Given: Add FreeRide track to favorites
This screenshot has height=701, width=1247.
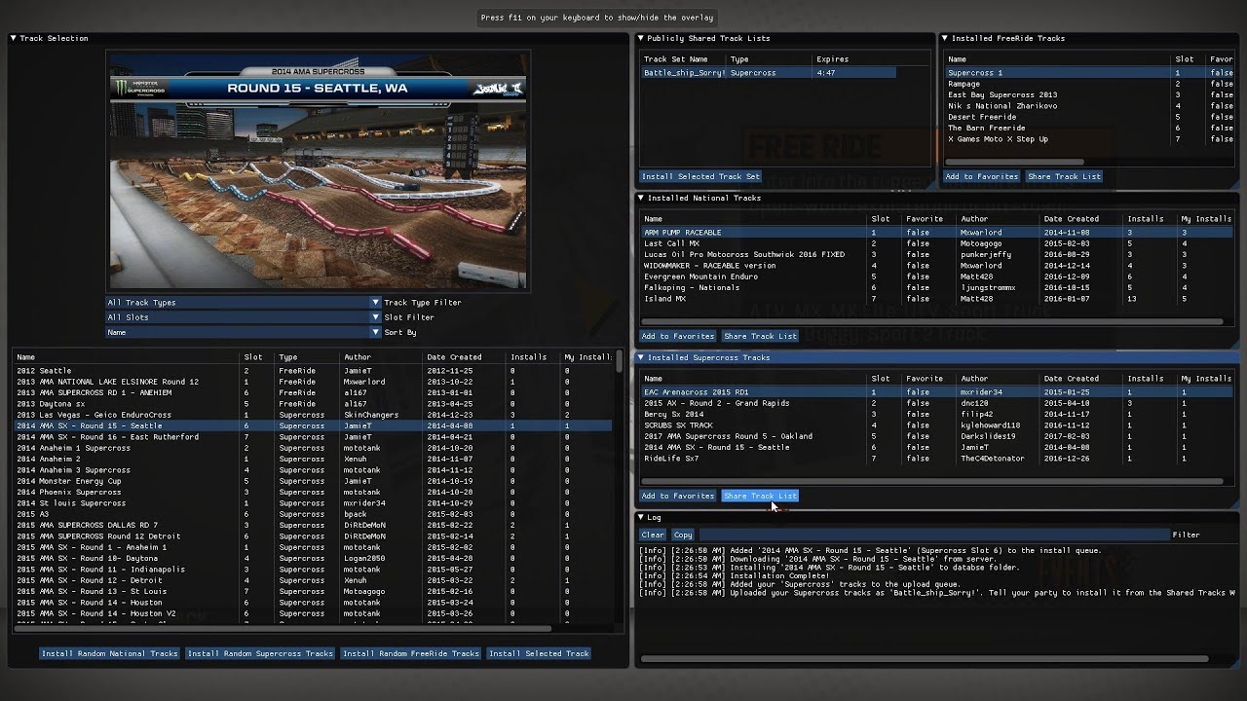Looking at the screenshot, I should pyautogui.click(x=982, y=176).
